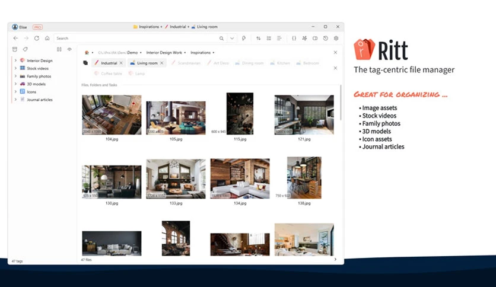The width and height of the screenshot is (496, 287).
Task: Refresh the current view
Action: (37, 38)
